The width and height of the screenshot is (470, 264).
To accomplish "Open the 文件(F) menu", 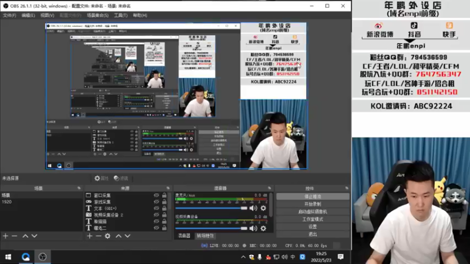I will click(x=9, y=15).
